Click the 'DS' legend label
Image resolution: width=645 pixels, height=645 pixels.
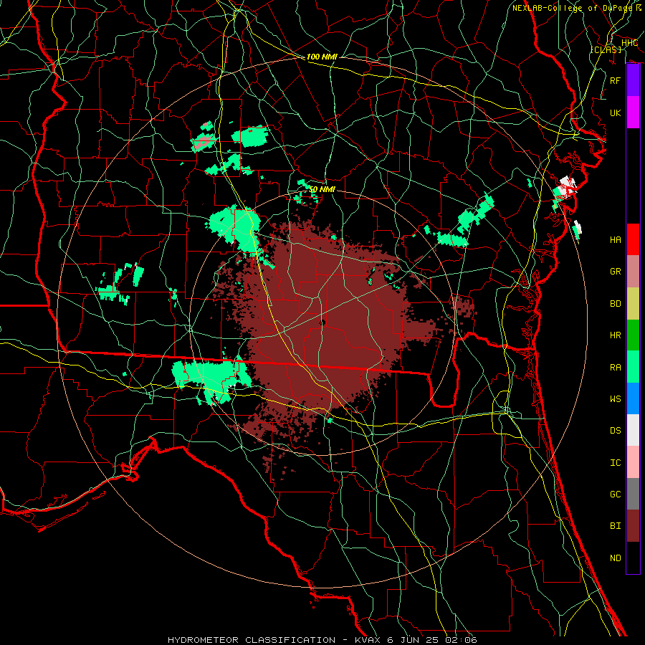[x=616, y=431]
